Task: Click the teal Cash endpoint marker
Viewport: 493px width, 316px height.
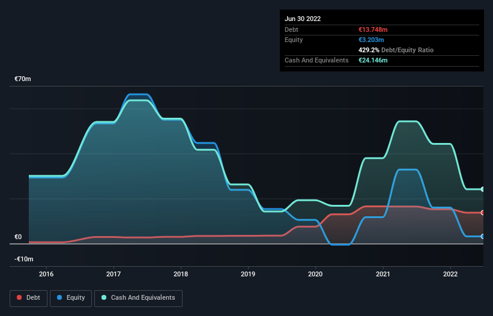Action: (x=482, y=189)
